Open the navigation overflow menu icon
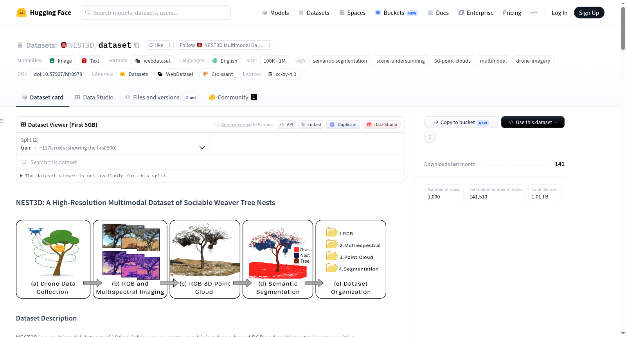This screenshot has width=626, height=337. coord(534,13)
